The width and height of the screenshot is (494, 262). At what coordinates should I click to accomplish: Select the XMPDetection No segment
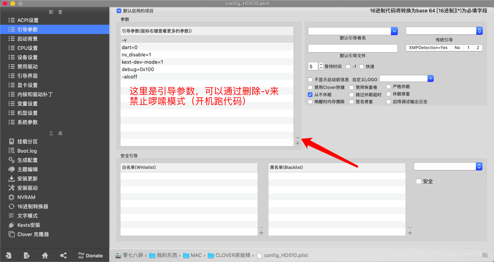click(457, 48)
